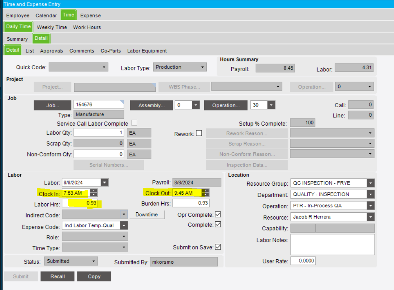Click the job number field 154576

(99, 104)
